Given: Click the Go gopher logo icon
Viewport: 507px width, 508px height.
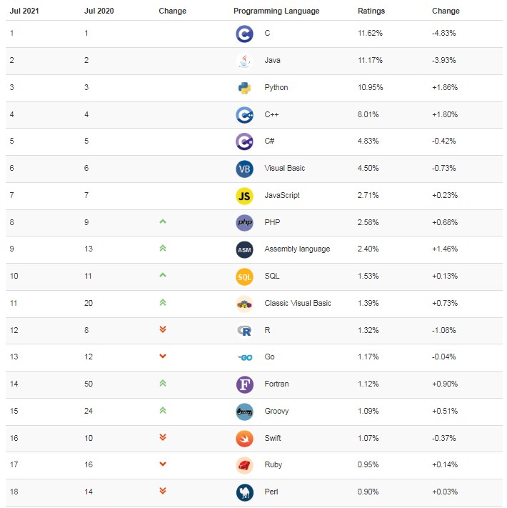Looking at the screenshot, I should (244, 357).
